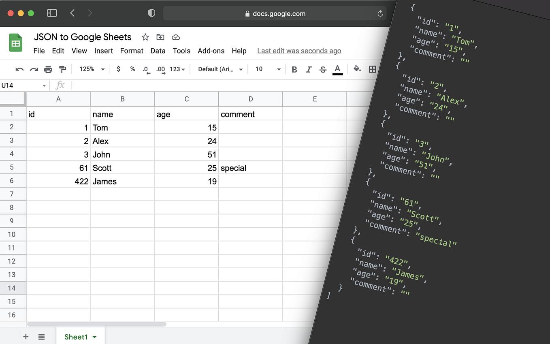Apply currency format with dollar icon
Screen dimensions: 550x344
coord(118,69)
